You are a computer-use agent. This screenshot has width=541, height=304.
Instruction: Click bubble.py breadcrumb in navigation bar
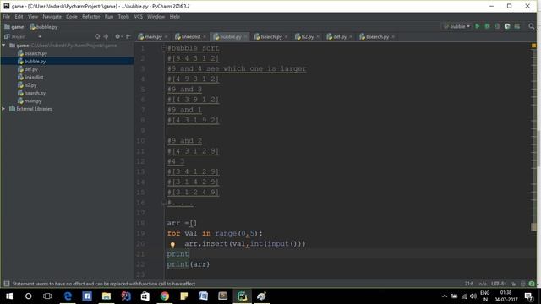click(44, 26)
